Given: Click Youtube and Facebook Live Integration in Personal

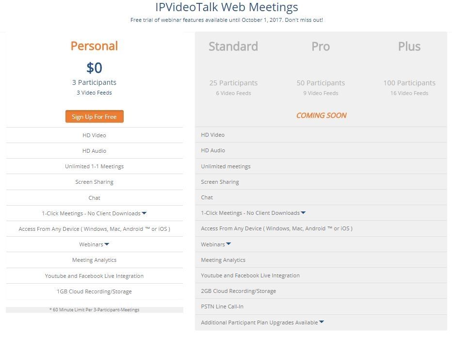Looking at the screenshot, I should click(94, 276).
